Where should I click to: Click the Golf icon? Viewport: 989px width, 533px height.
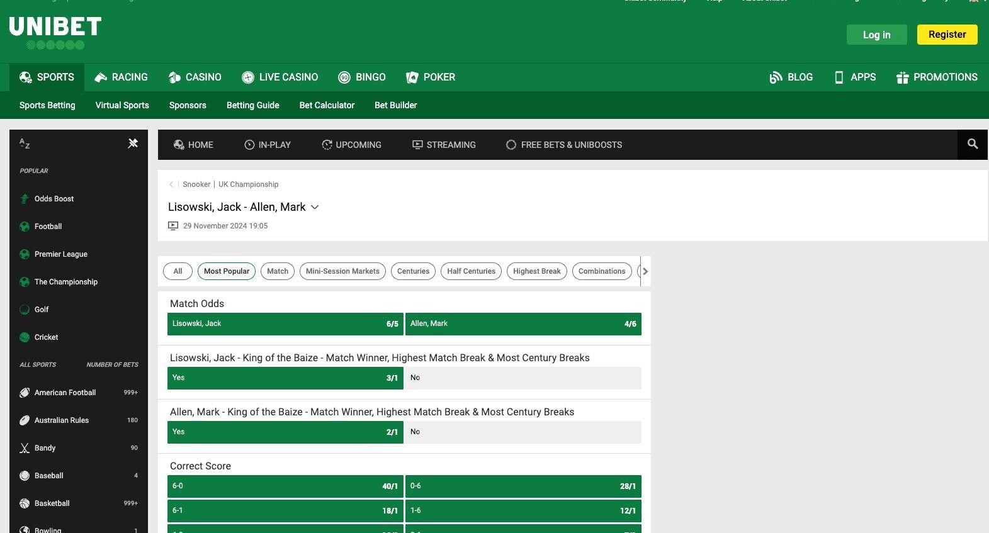click(x=25, y=310)
